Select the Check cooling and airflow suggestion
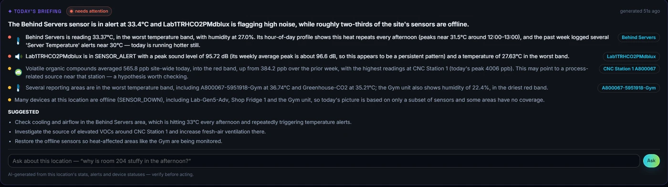This screenshot has height=187, width=668. (x=183, y=122)
